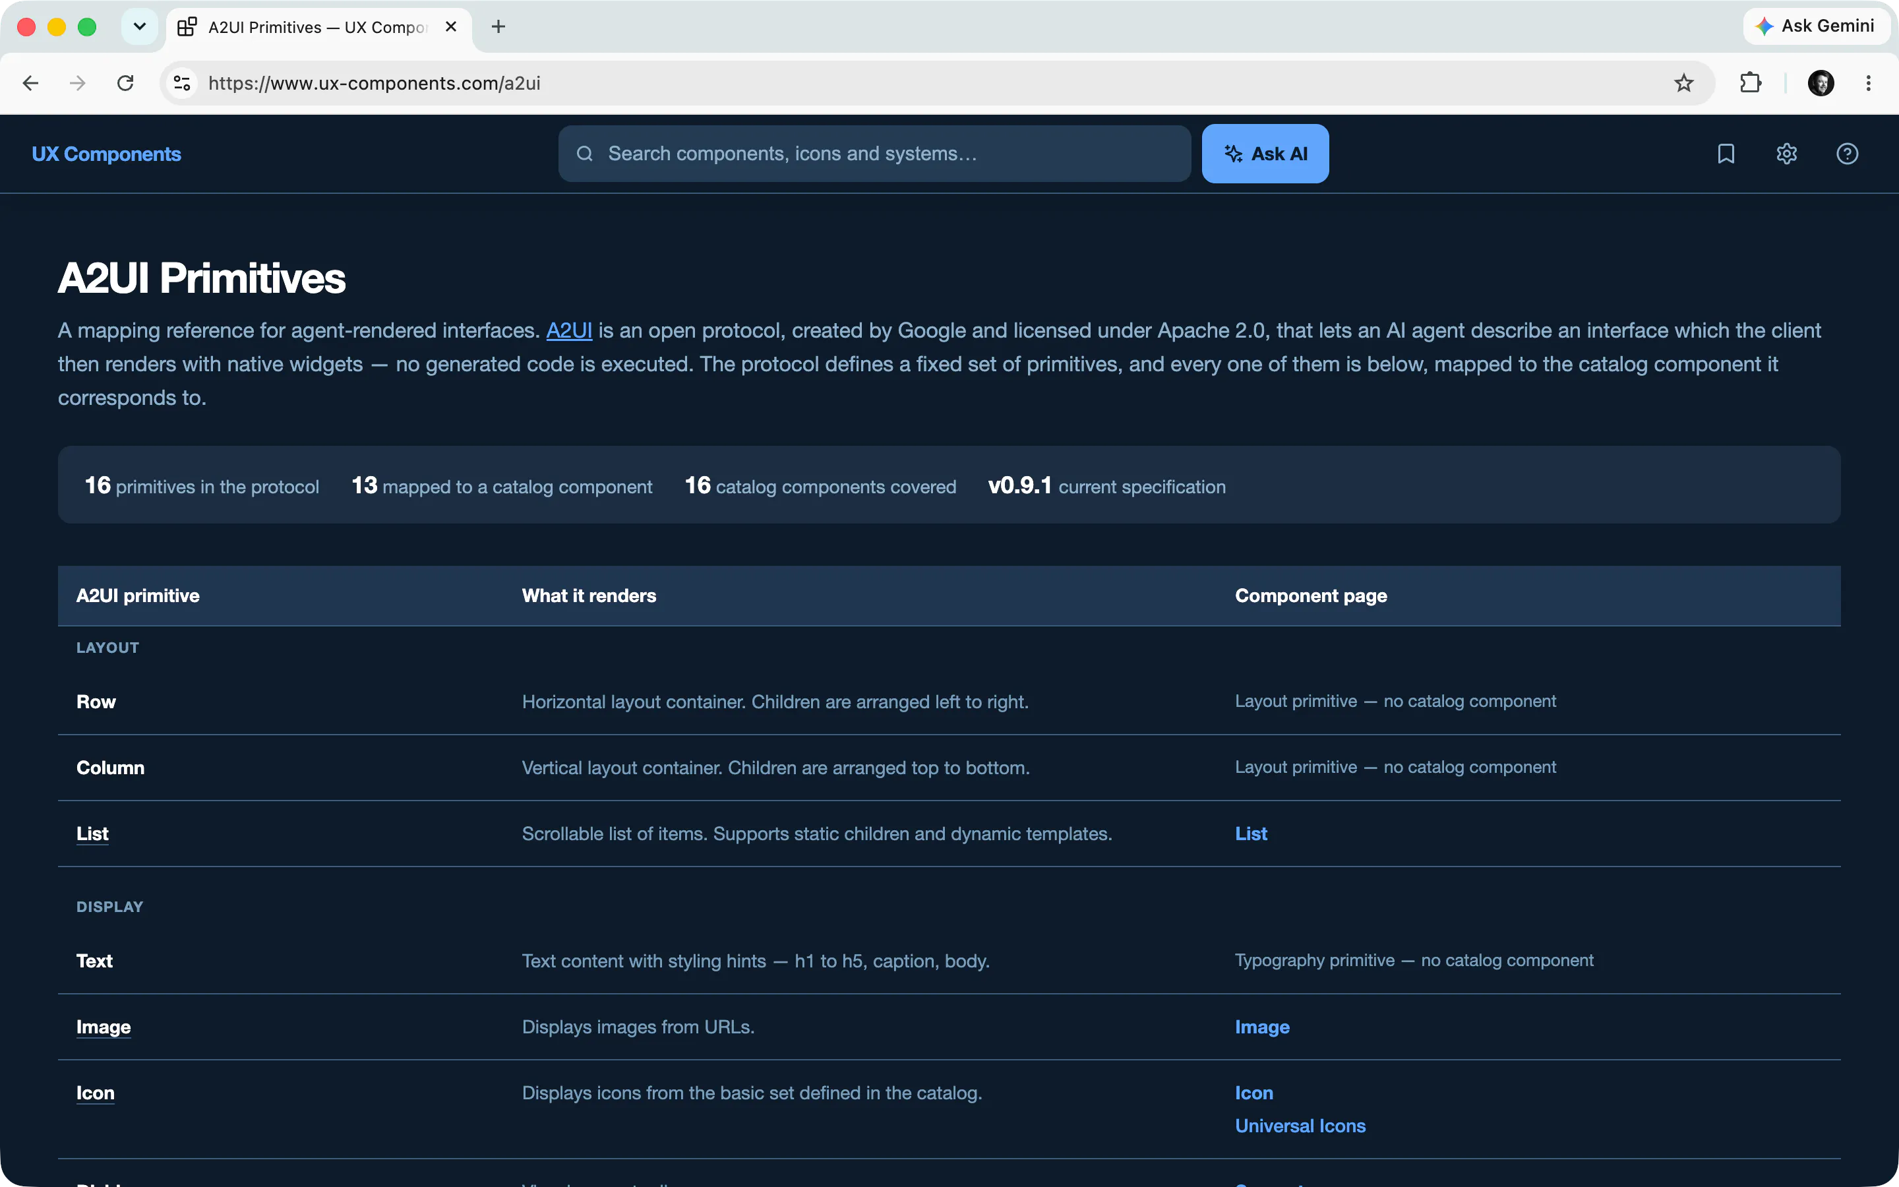
Task: Click the DISPLAY section label
Action: [110, 907]
